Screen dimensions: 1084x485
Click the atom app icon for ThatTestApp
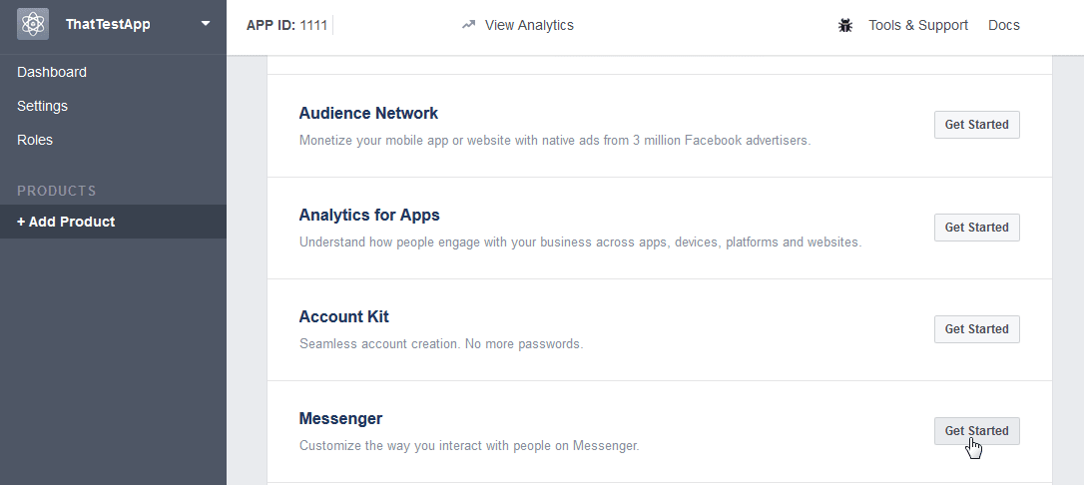coord(33,24)
